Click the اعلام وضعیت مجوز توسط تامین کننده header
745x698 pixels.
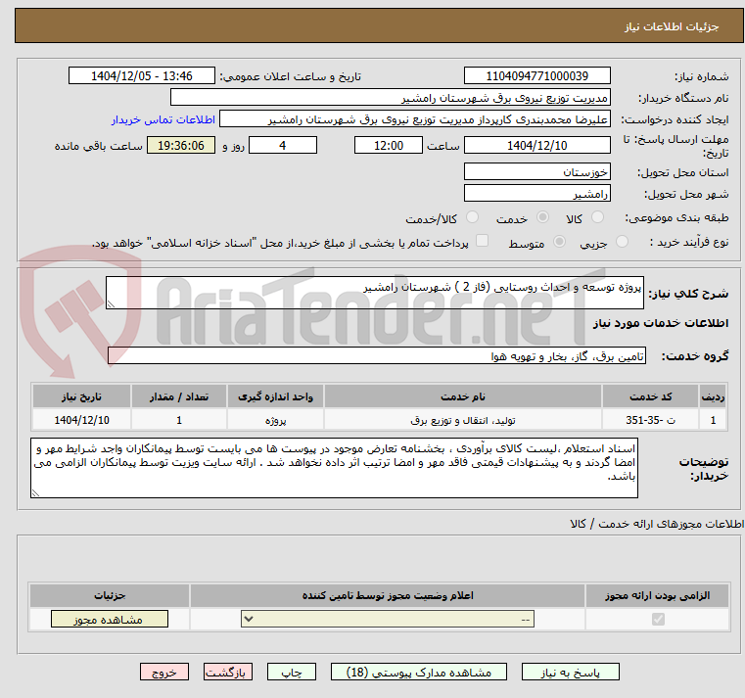click(x=388, y=595)
